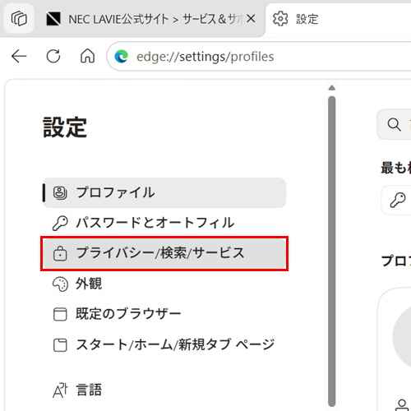
Task: Click the sidebar scrollbar up arrow
Action: pyautogui.click(x=332, y=88)
